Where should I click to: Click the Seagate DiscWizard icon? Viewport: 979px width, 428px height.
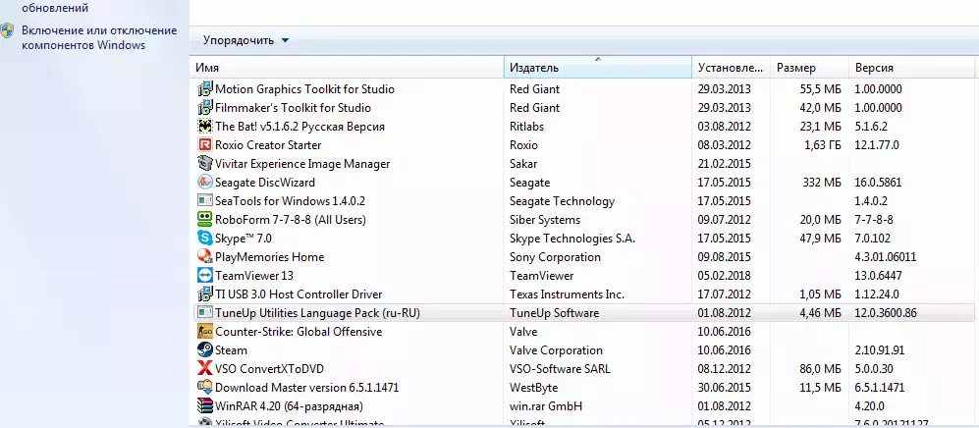(x=205, y=183)
